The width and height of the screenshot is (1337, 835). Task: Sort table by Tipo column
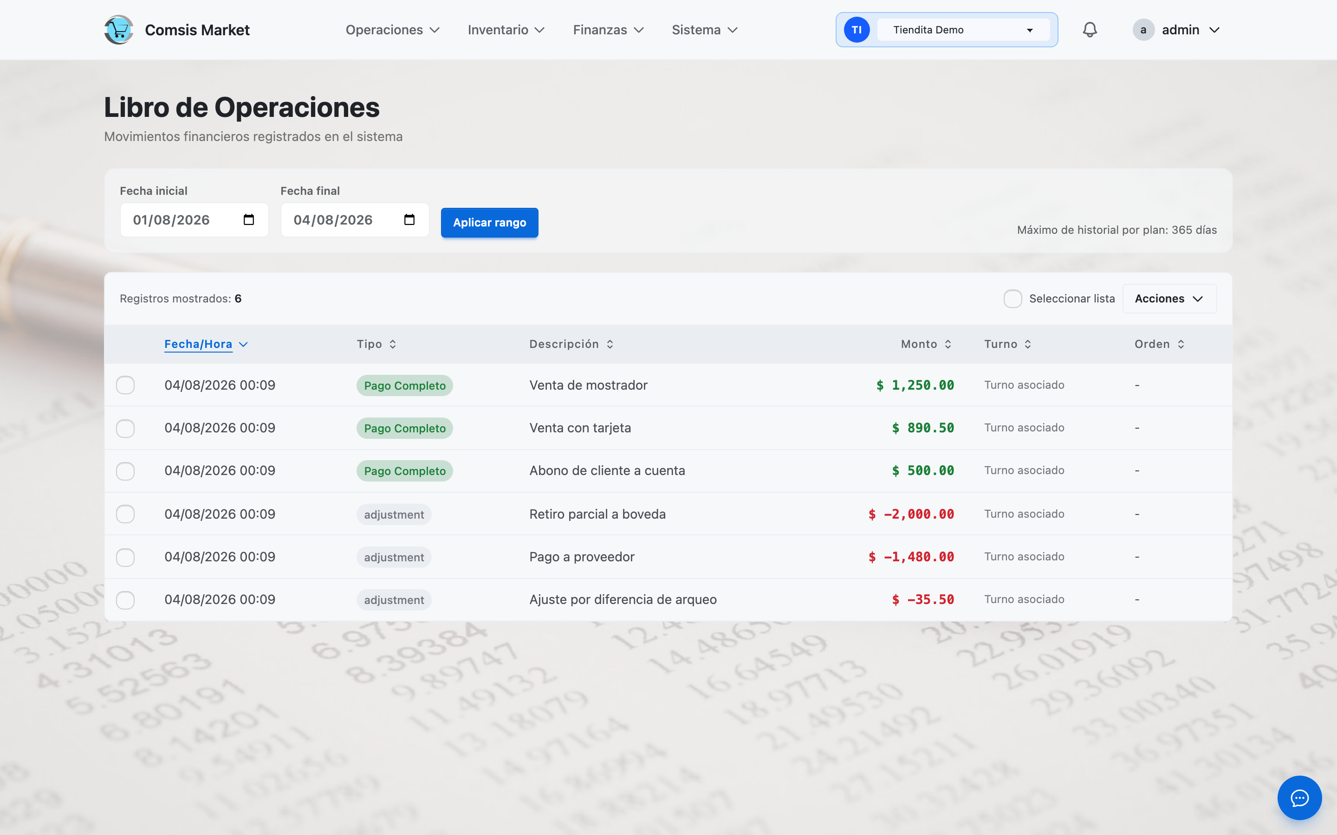(377, 344)
